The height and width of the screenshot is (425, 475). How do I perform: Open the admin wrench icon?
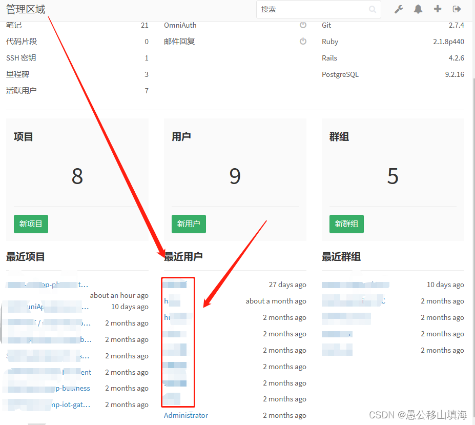[399, 9]
